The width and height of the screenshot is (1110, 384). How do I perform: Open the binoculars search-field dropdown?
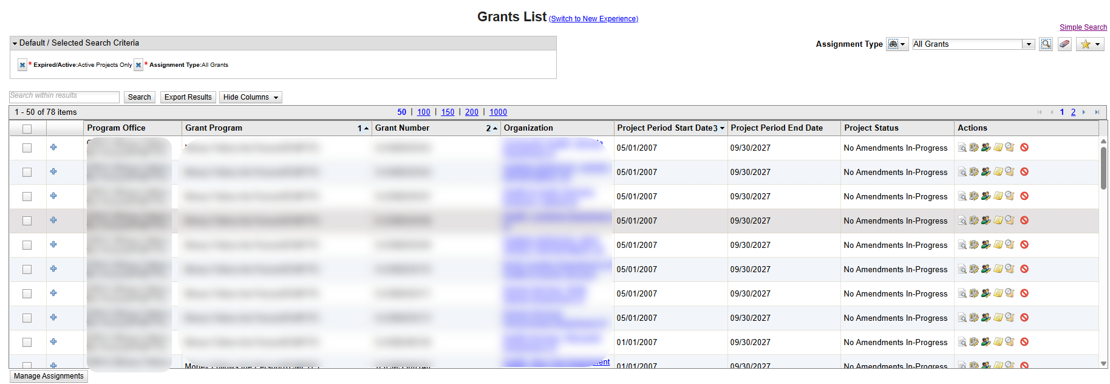click(897, 44)
